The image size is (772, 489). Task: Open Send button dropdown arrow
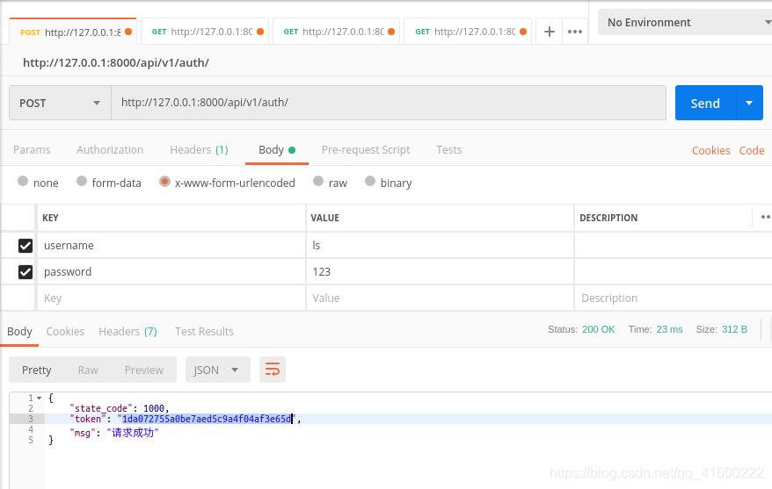tap(749, 103)
